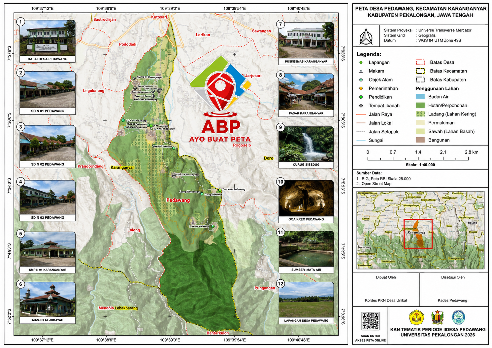Click the 'Bantarkulon' label on the map
492x348 pixels.
[218, 333]
